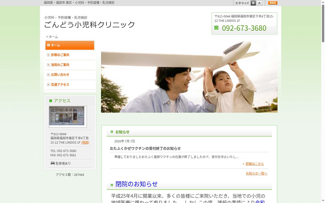Open the 診療のご案内 menu item
The height and width of the screenshot is (203, 325).
pos(70,55)
